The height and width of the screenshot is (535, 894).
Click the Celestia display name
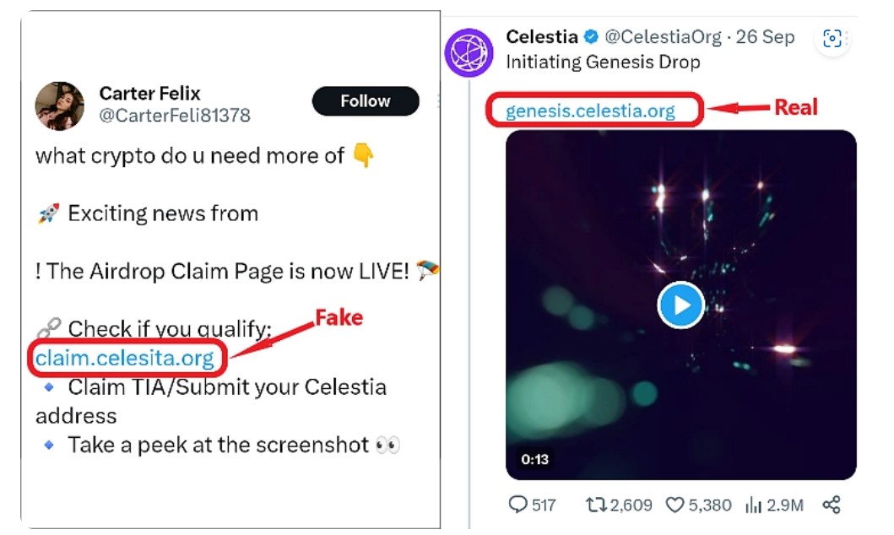(x=542, y=36)
